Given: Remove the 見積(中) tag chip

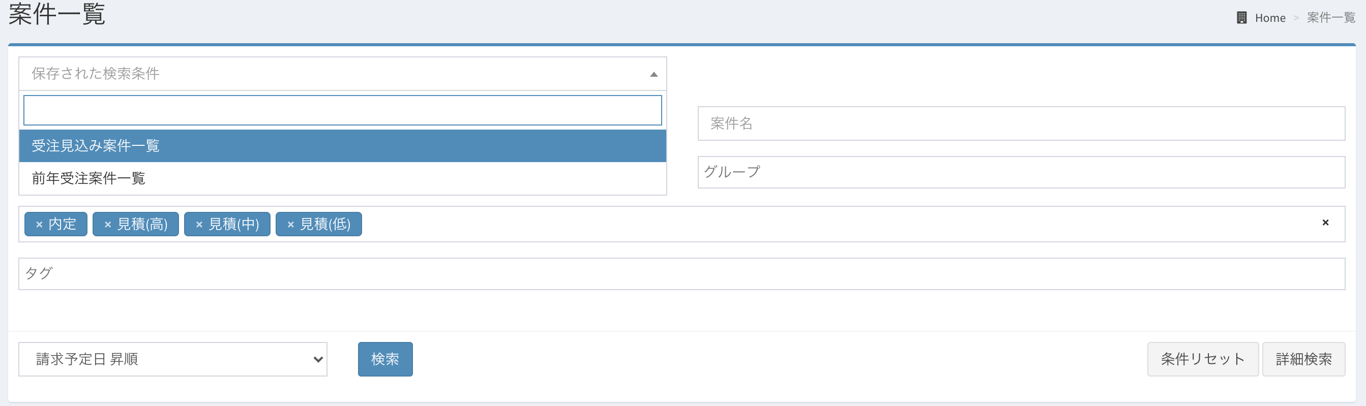Looking at the screenshot, I should point(199,225).
